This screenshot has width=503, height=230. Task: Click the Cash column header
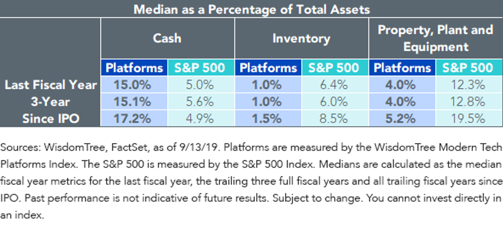(167, 38)
